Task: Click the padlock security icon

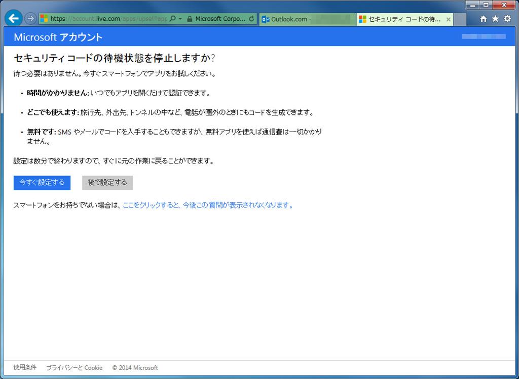Action: point(190,19)
